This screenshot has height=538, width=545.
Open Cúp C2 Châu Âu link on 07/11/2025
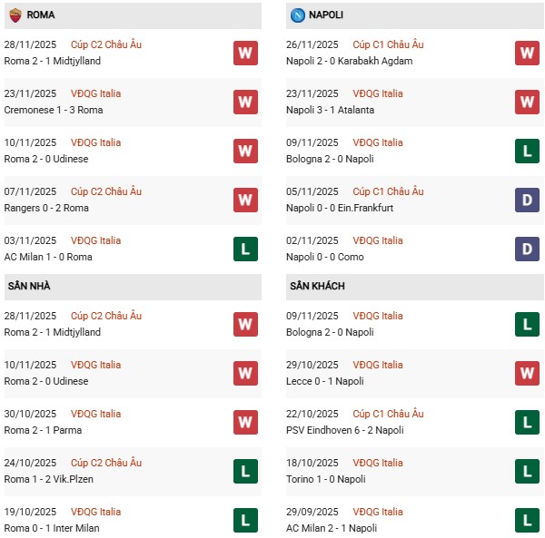click(x=105, y=191)
